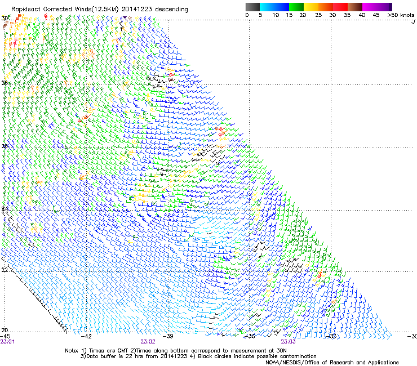The height and width of the screenshot is (366, 417).
Task: Click the '35' label under the color scale
Action: pos(347,15)
